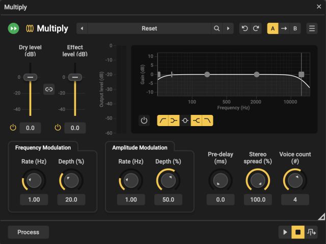
Task: Toggle the Dry level power button
Action: [x=13, y=128]
